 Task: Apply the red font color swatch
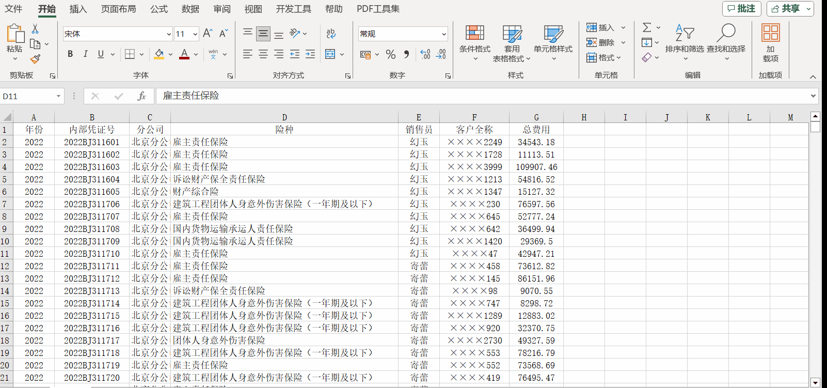pyautogui.click(x=184, y=54)
